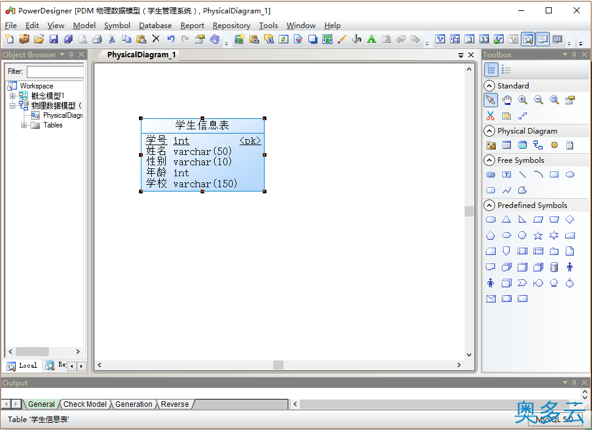Switch the Toolbox to icon grid view
Image resolution: width=592 pixels, height=430 pixels.
(491, 70)
